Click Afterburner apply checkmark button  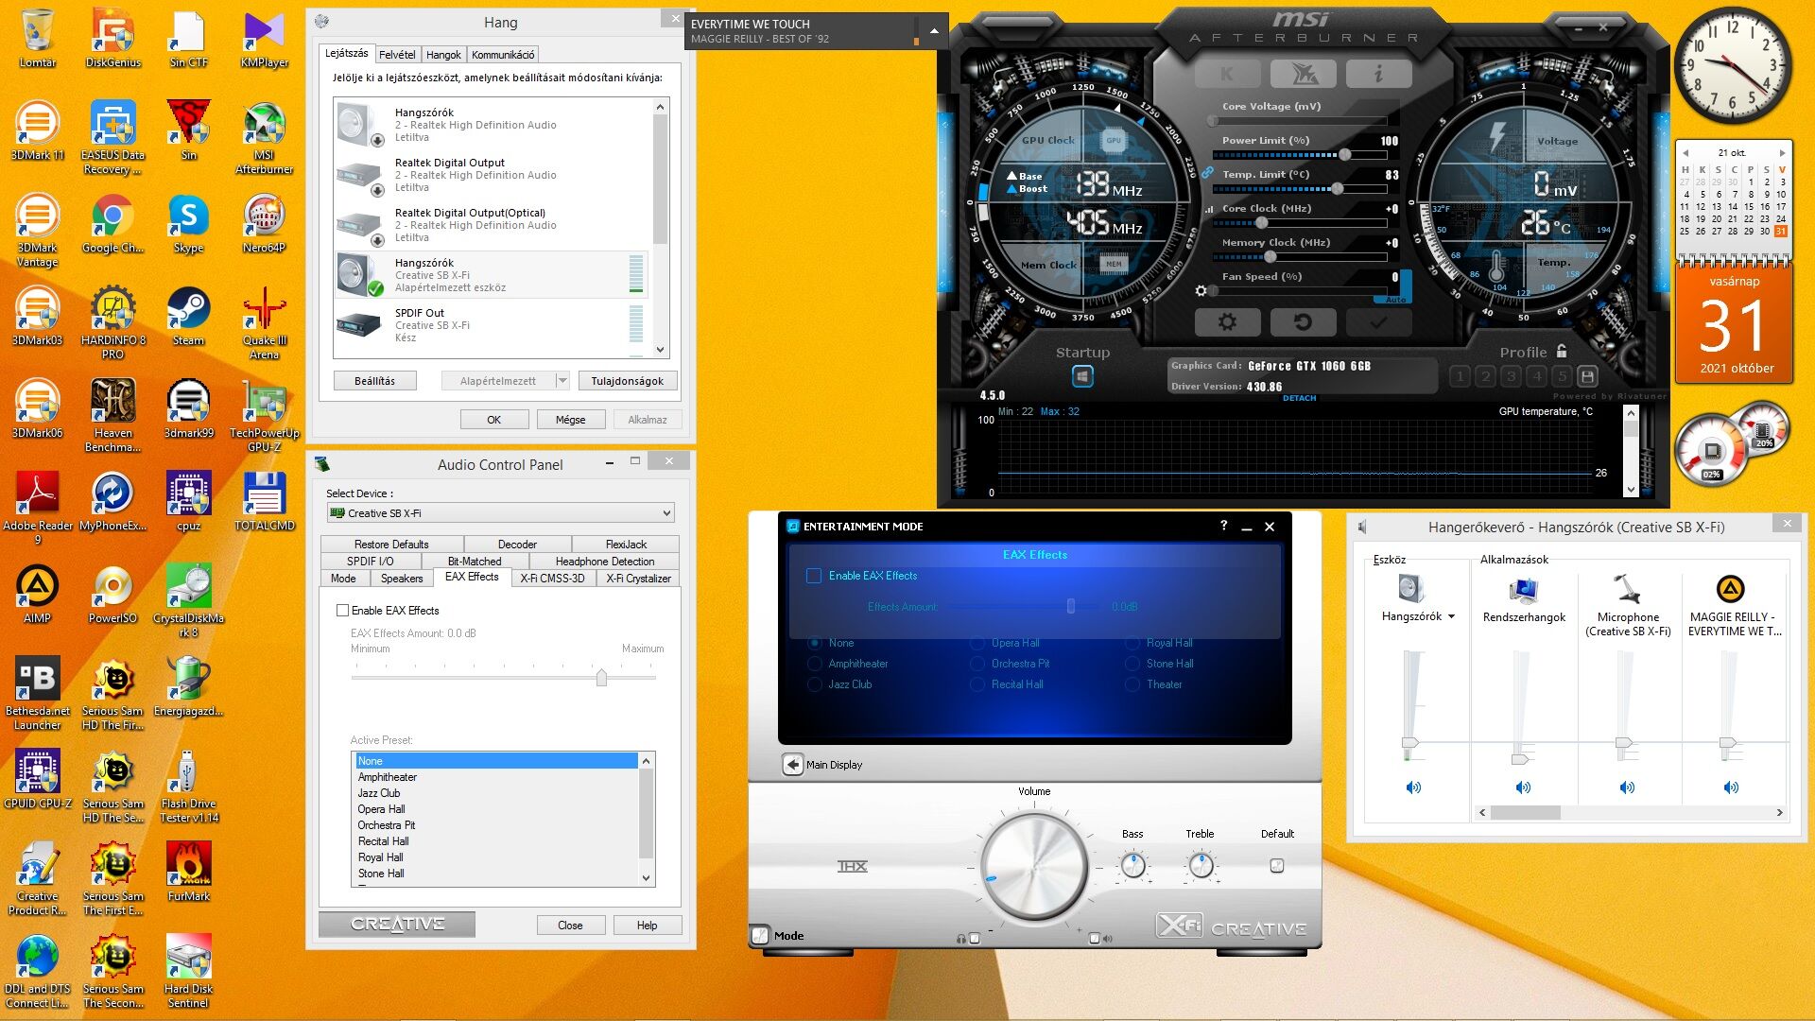[x=1378, y=321]
